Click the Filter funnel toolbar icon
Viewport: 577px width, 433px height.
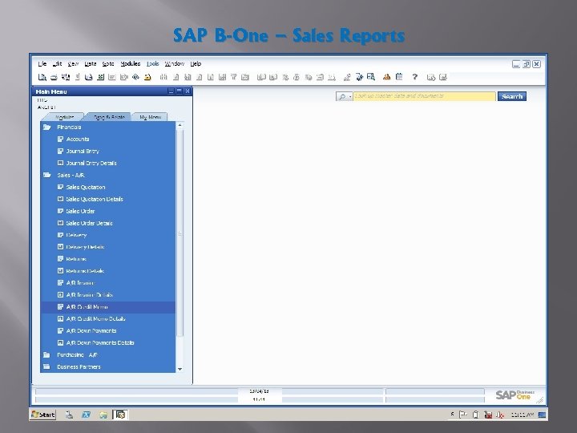tap(233, 77)
